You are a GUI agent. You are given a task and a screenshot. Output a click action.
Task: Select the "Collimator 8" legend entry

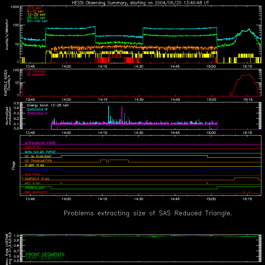coord(37,109)
